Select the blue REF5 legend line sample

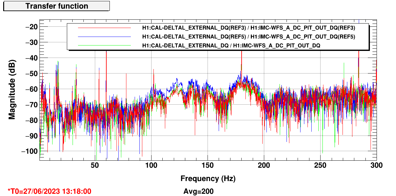pos(104,37)
